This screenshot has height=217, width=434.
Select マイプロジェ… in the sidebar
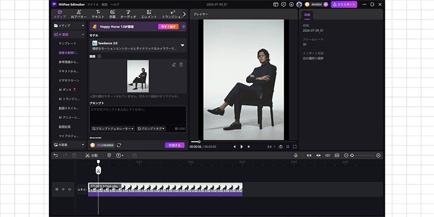coord(69,136)
